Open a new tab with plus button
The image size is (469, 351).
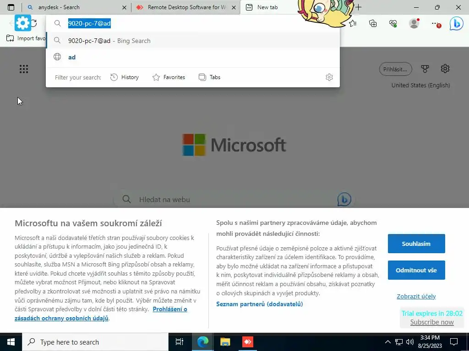358,7
